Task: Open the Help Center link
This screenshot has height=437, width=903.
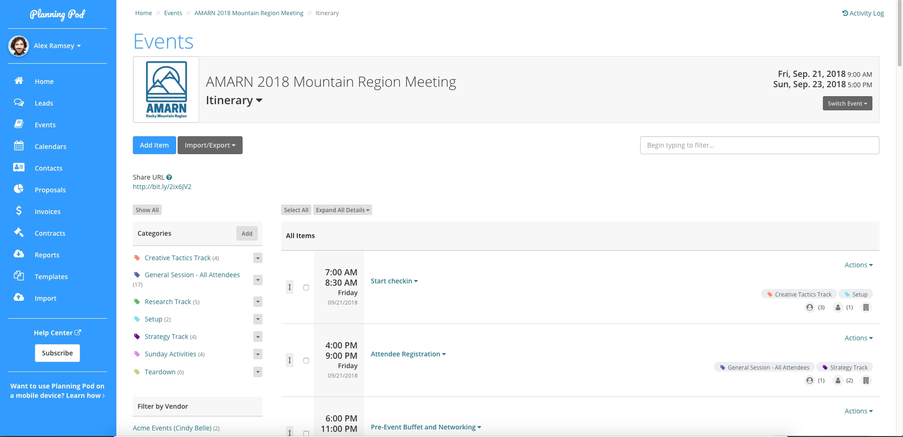Action: [57, 333]
